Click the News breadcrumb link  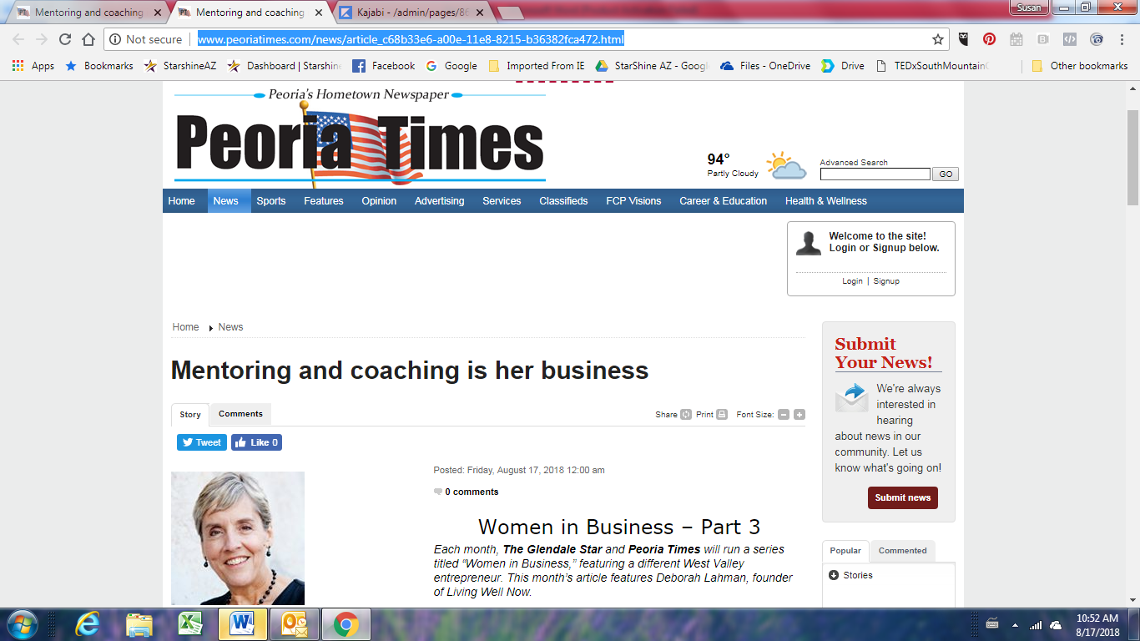[230, 327]
